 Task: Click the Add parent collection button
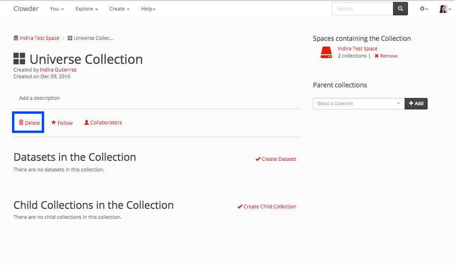click(416, 104)
